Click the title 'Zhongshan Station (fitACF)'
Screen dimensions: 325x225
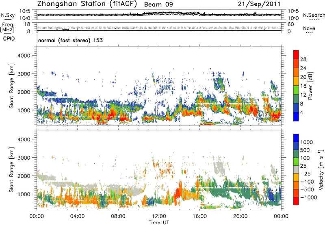(87, 4)
